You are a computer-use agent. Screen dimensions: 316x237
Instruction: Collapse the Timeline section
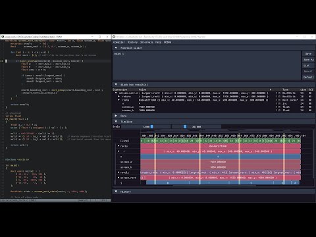(x=116, y=121)
